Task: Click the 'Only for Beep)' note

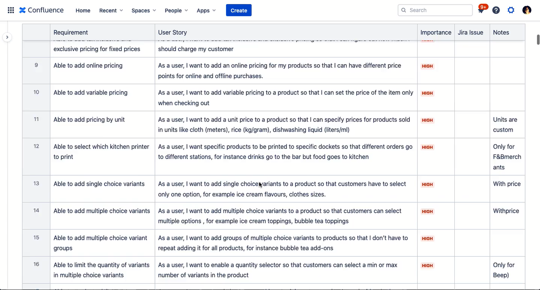Action: 504,270
